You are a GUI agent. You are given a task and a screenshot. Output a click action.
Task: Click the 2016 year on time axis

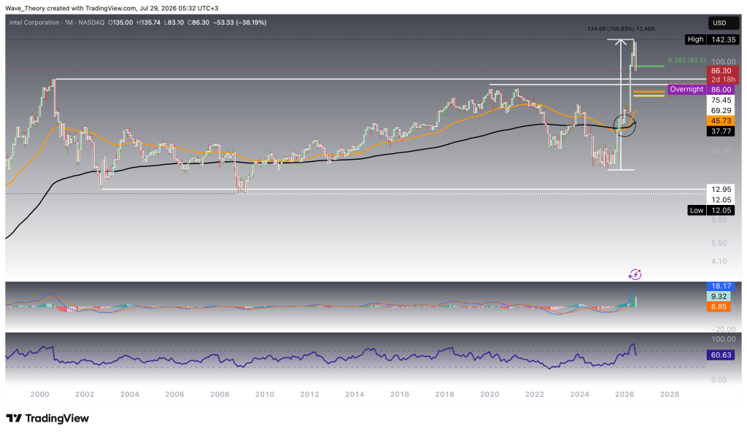pyautogui.click(x=399, y=394)
